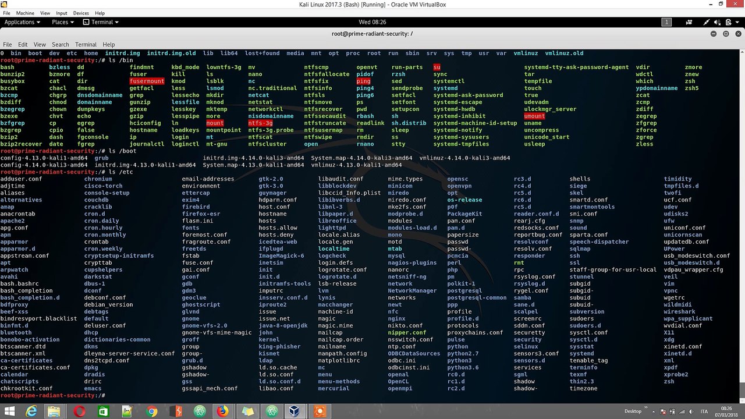Click the 'king-phisher' directory name
This screenshot has width=745, height=419.
[279, 347]
